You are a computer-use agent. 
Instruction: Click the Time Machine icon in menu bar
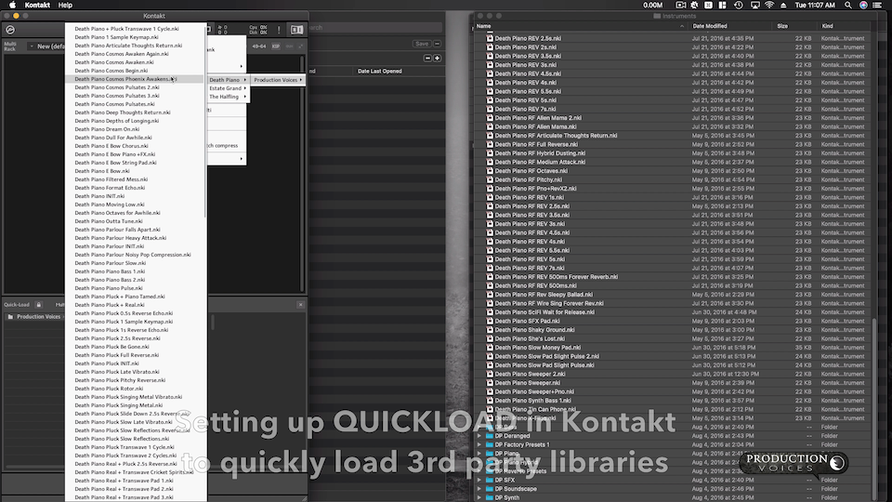coord(739,6)
